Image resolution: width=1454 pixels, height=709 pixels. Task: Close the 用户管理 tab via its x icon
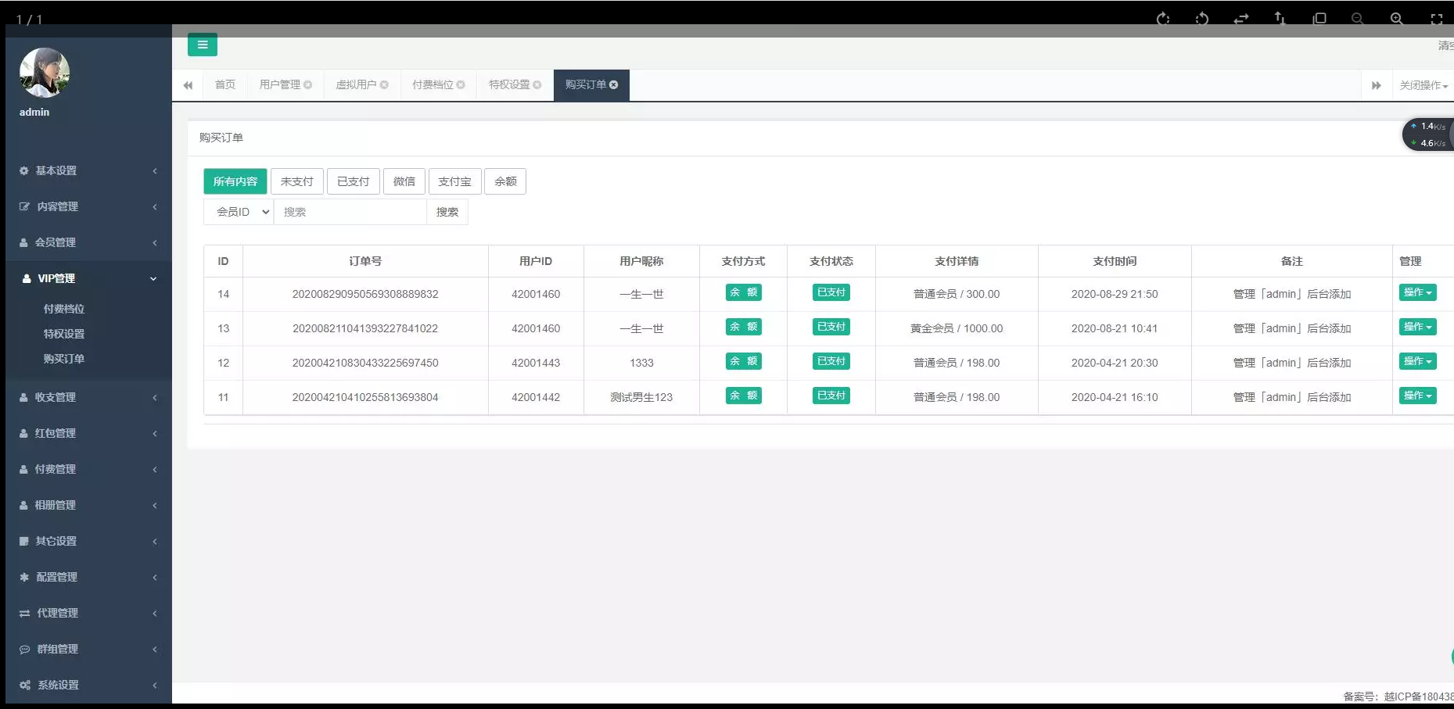(x=308, y=85)
